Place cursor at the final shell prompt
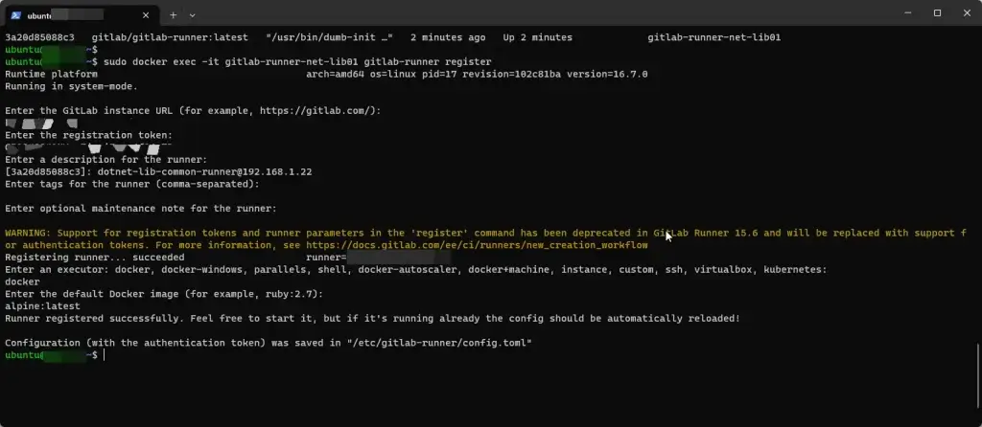The image size is (982, 427). pyautogui.click(x=104, y=354)
